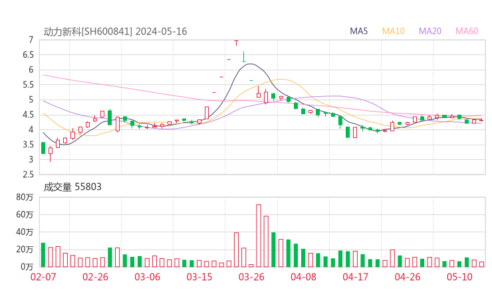Click the 80万 volume axis label
This screenshot has height=292, width=492.
(25, 197)
